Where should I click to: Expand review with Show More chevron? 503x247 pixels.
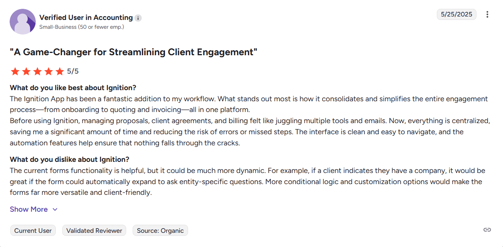[55, 209]
